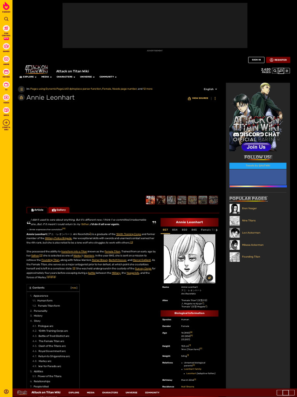
Task: Hide the Contents table
Action: coord(74,288)
